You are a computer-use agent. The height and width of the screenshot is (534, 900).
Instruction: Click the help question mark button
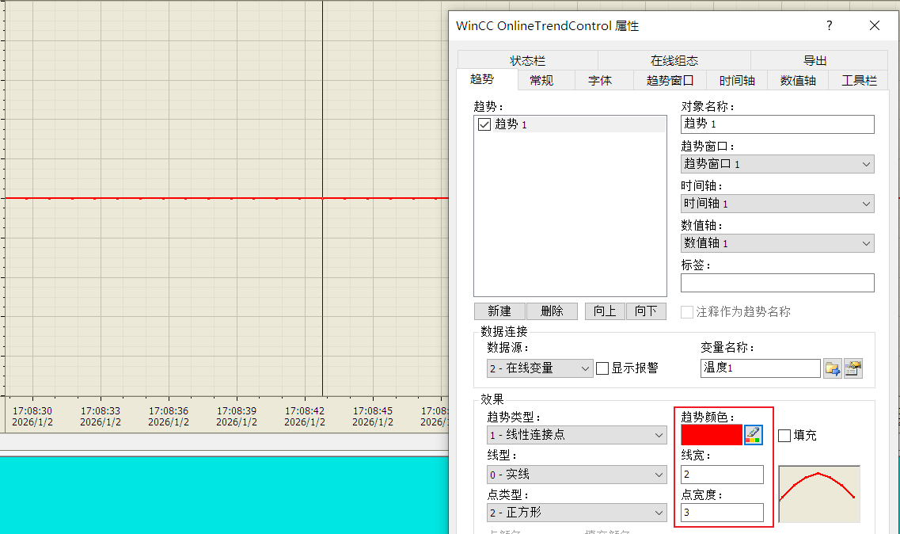click(829, 25)
